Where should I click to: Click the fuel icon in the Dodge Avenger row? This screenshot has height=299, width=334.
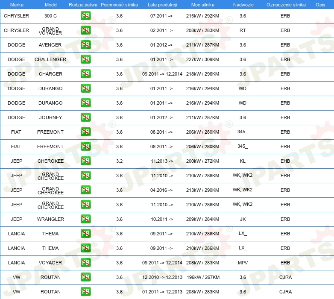[85, 45]
